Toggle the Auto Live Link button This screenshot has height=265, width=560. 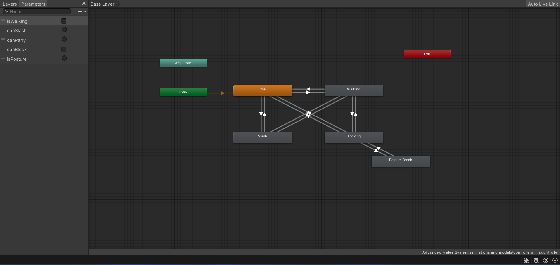[x=543, y=4]
